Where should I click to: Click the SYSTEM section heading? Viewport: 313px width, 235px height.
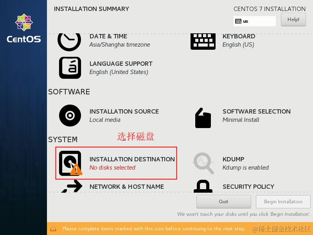coord(63,140)
